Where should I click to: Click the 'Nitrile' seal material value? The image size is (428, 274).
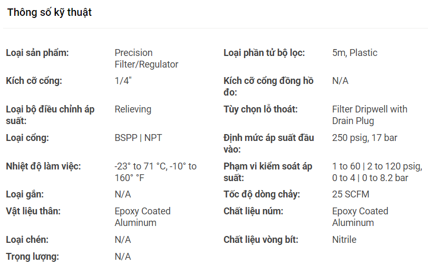(344, 240)
